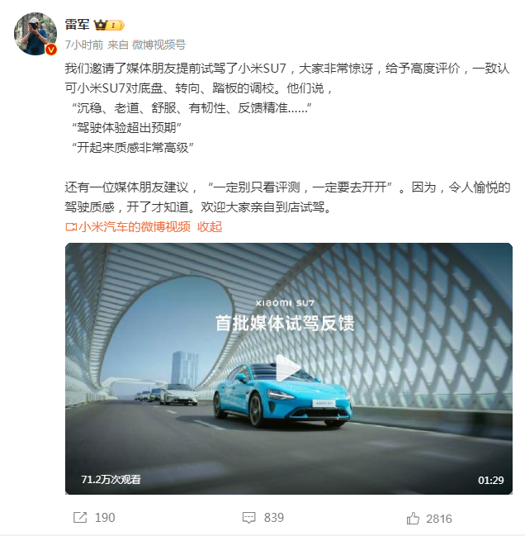Click the 首批媒体试驾反馈 video title overlay

tap(286, 324)
